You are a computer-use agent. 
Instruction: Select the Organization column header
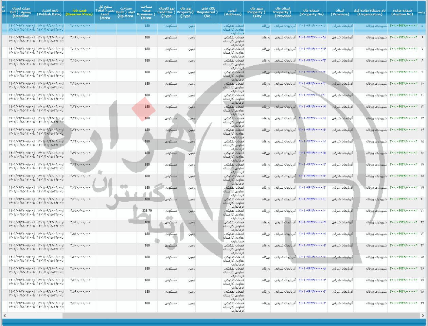(x=370, y=12)
